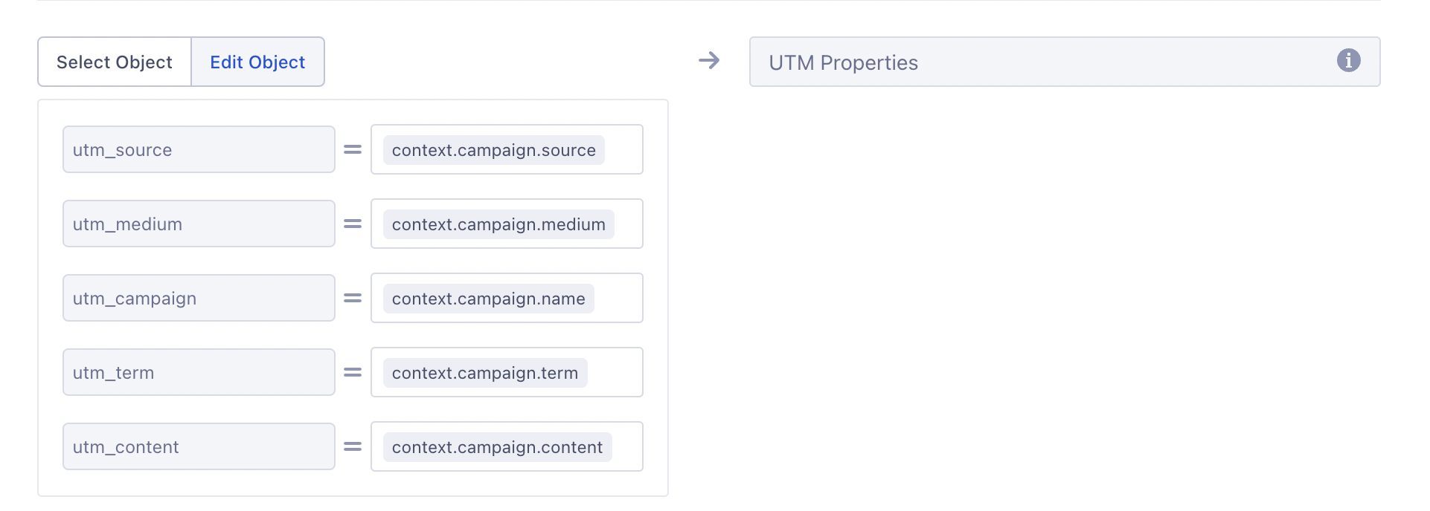Click the utm_campaign key field
Viewport: 1430px width, 511px height.
coord(199,298)
